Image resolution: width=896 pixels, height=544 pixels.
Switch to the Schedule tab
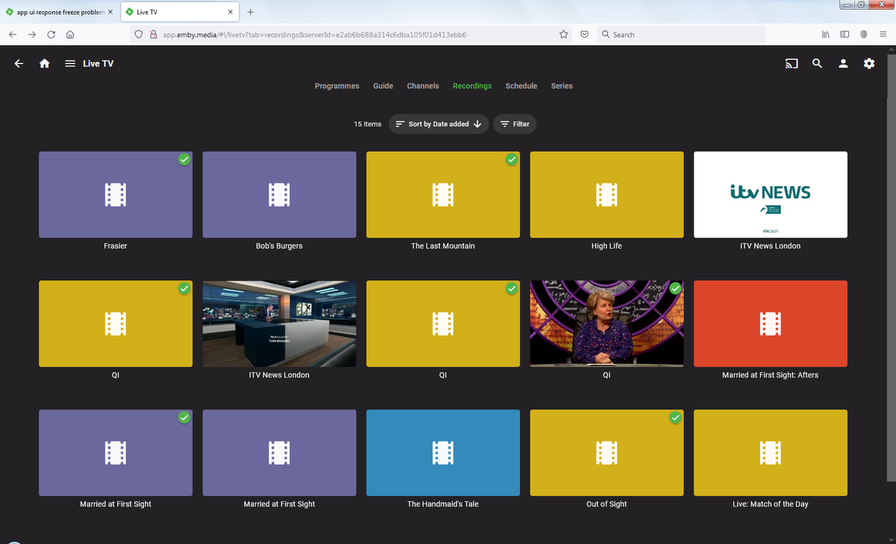[x=521, y=86]
